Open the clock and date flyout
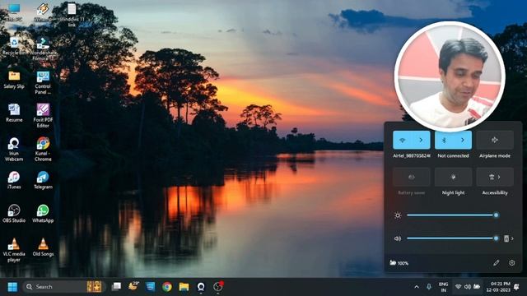The width and height of the screenshot is (527, 296). click(x=498, y=287)
